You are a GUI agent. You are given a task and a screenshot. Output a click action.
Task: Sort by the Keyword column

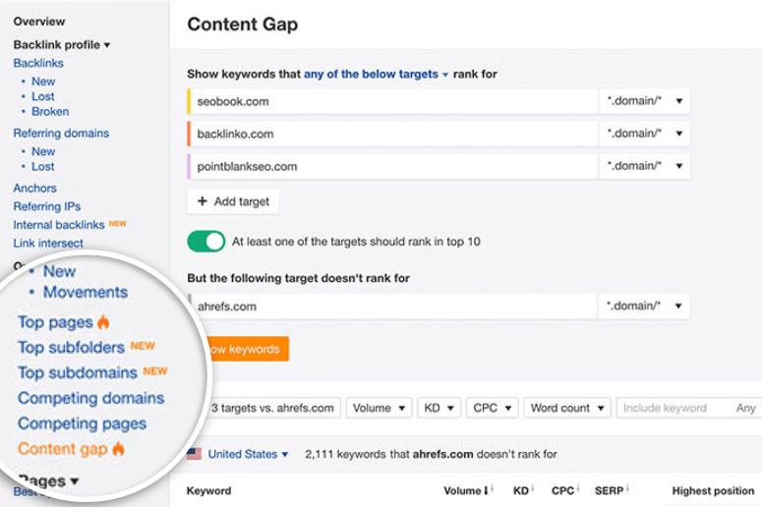(209, 491)
